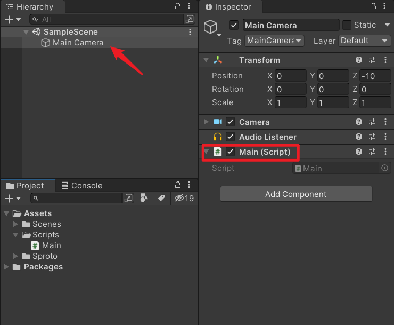Open the Tag dropdown MainCamera
The image size is (394, 325).
[x=274, y=41]
